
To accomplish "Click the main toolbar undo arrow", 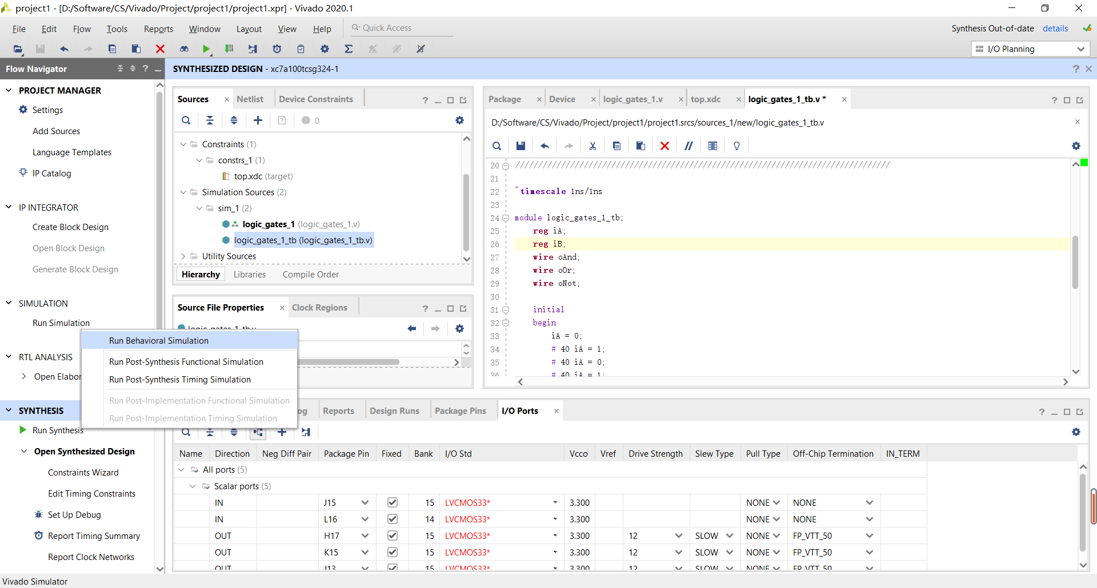I will pyautogui.click(x=64, y=49).
